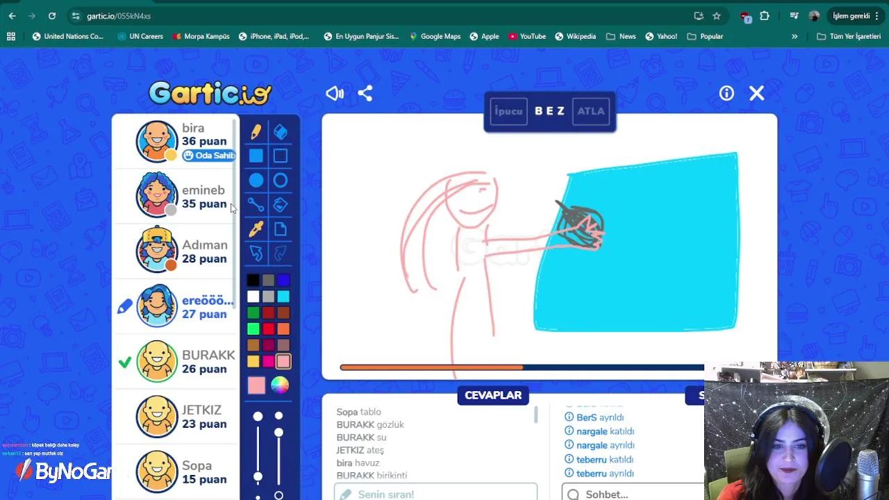The height and width of the screenshot is (500, 889).
Task: Clear the canvas with the blank page icon
Action: coord(280,229)
